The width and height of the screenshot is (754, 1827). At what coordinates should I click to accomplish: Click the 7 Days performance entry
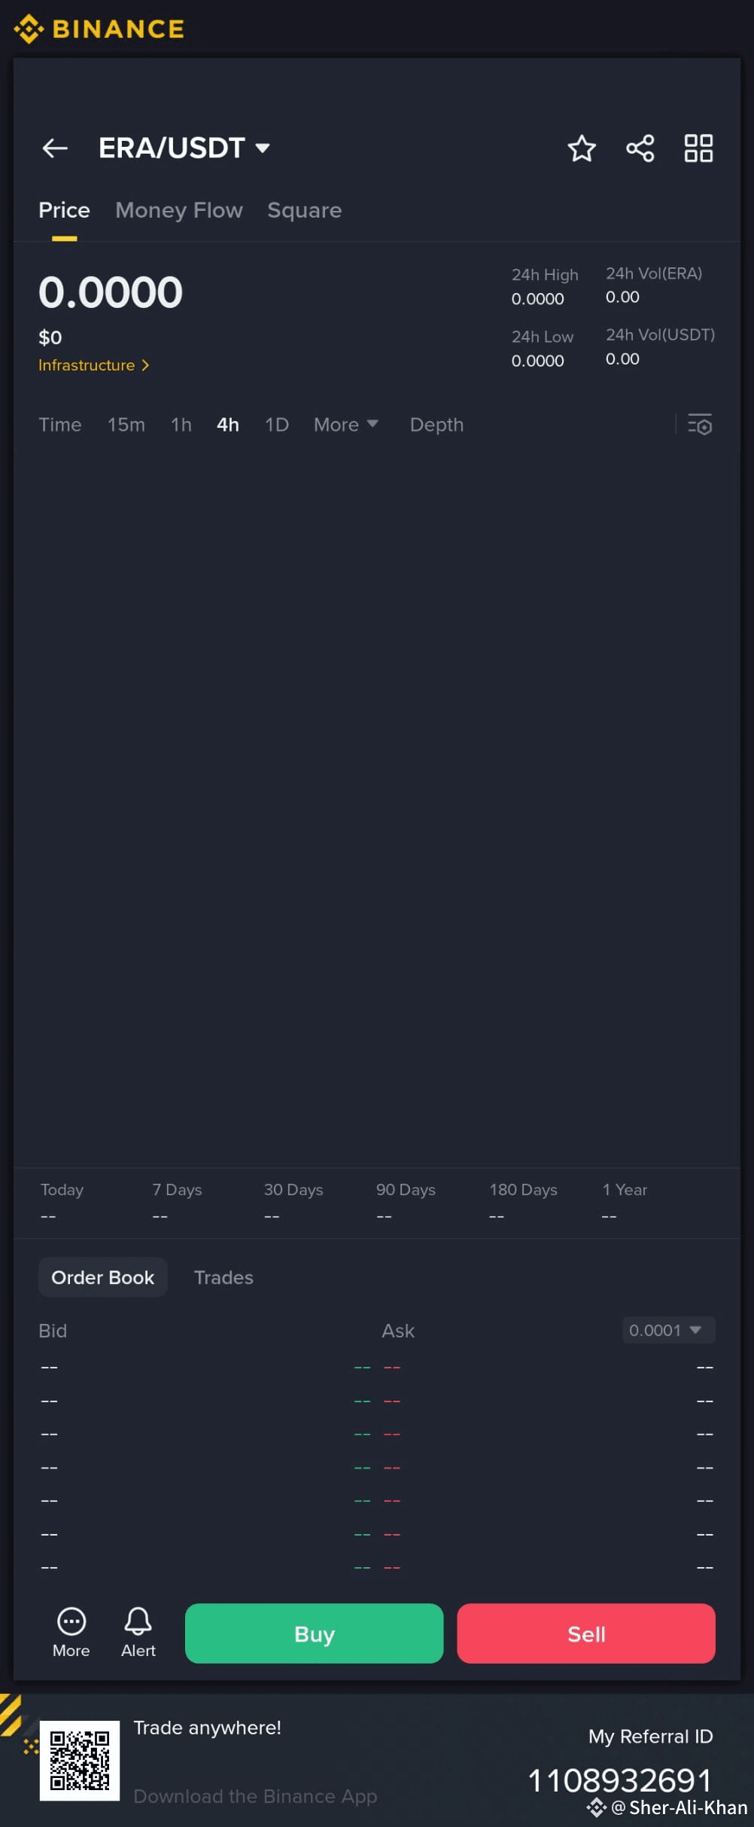[177, 1202]
